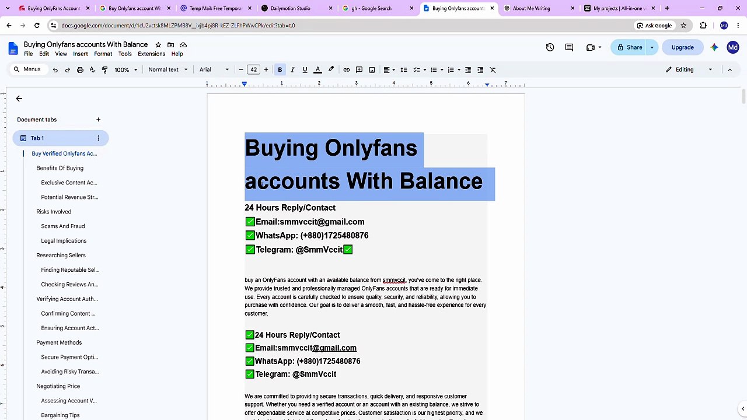Activate the paint format tool
747x420 pixels.
[104, 70]
